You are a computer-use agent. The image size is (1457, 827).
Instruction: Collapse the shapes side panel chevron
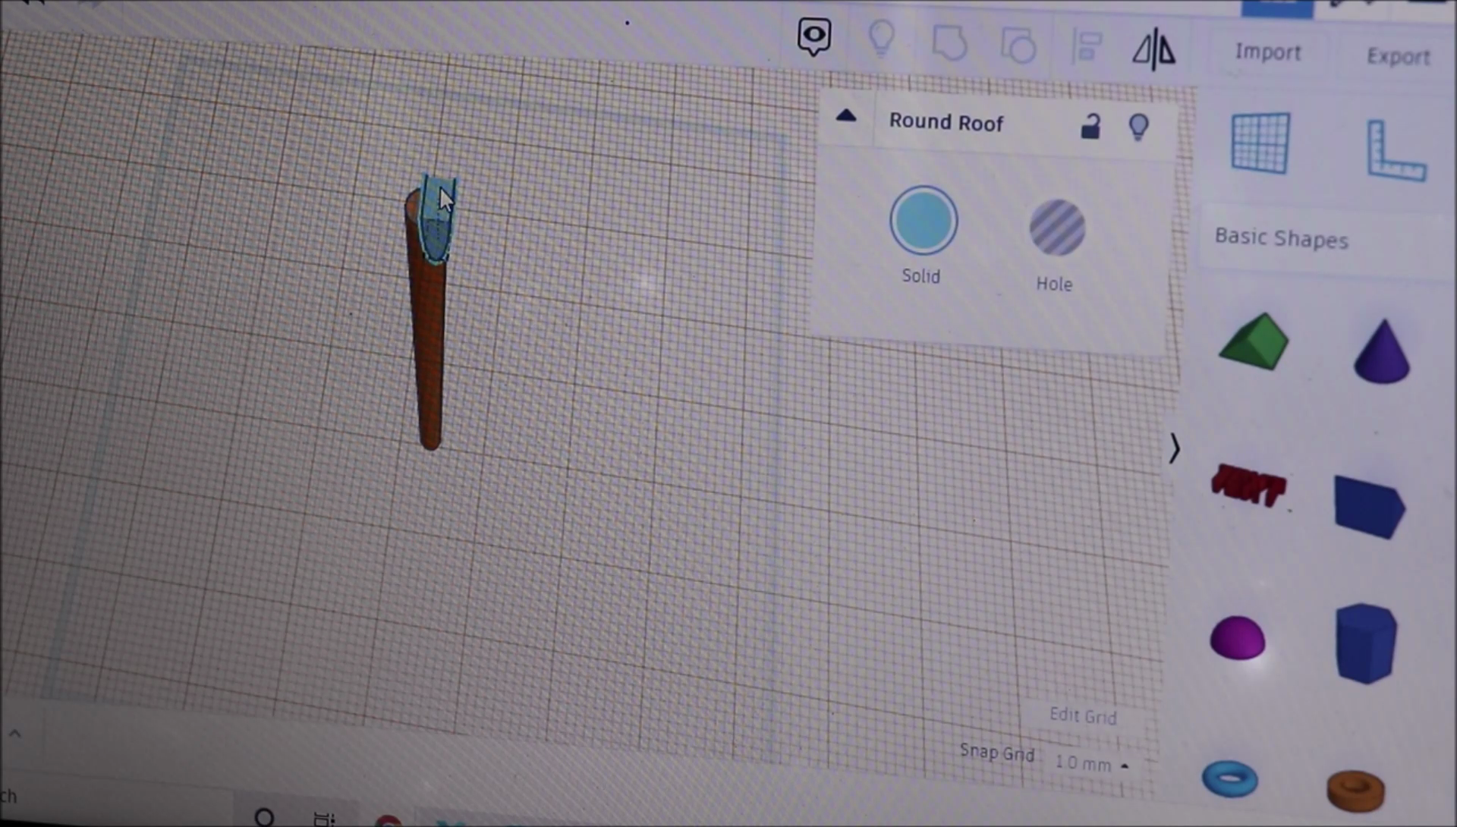point(1174,448)
